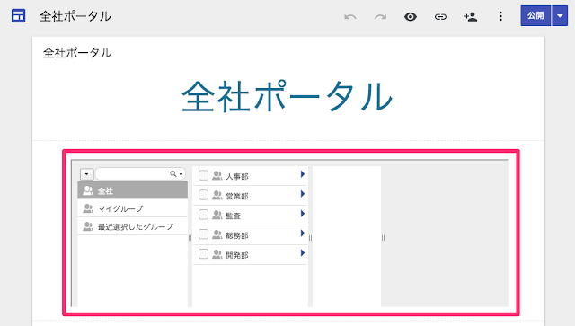Viewport: 575px width, 326px height.
Task: Select the 最近選択したグループ row
Action: (x=133, y=226)
